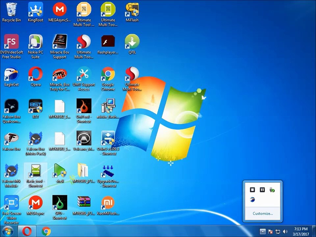Select the MT6589_j73... WinRAR archive

click(84, 205)
